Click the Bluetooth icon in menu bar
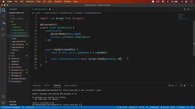This screenshot has height=109, width=195. coord(168,2)
